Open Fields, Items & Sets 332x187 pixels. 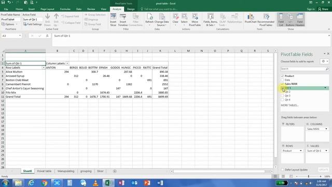pyautogui.click(x=210, y=20)
